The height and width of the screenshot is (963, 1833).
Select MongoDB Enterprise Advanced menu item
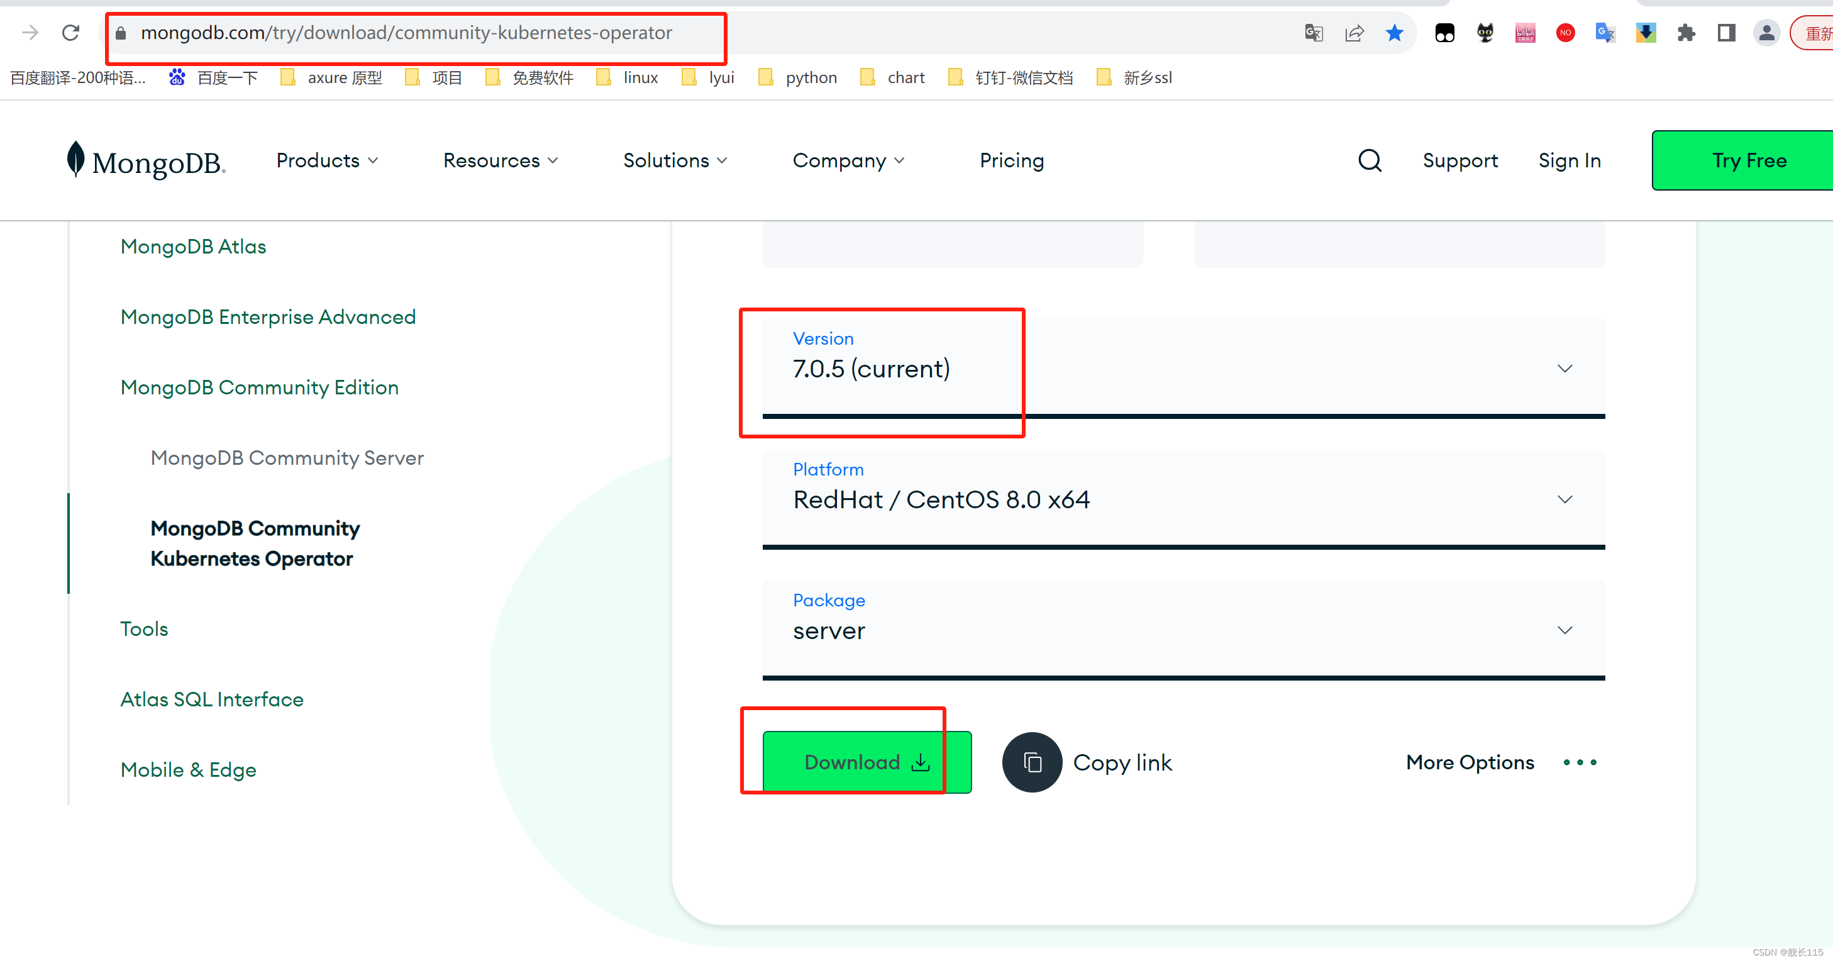(265, 316)
